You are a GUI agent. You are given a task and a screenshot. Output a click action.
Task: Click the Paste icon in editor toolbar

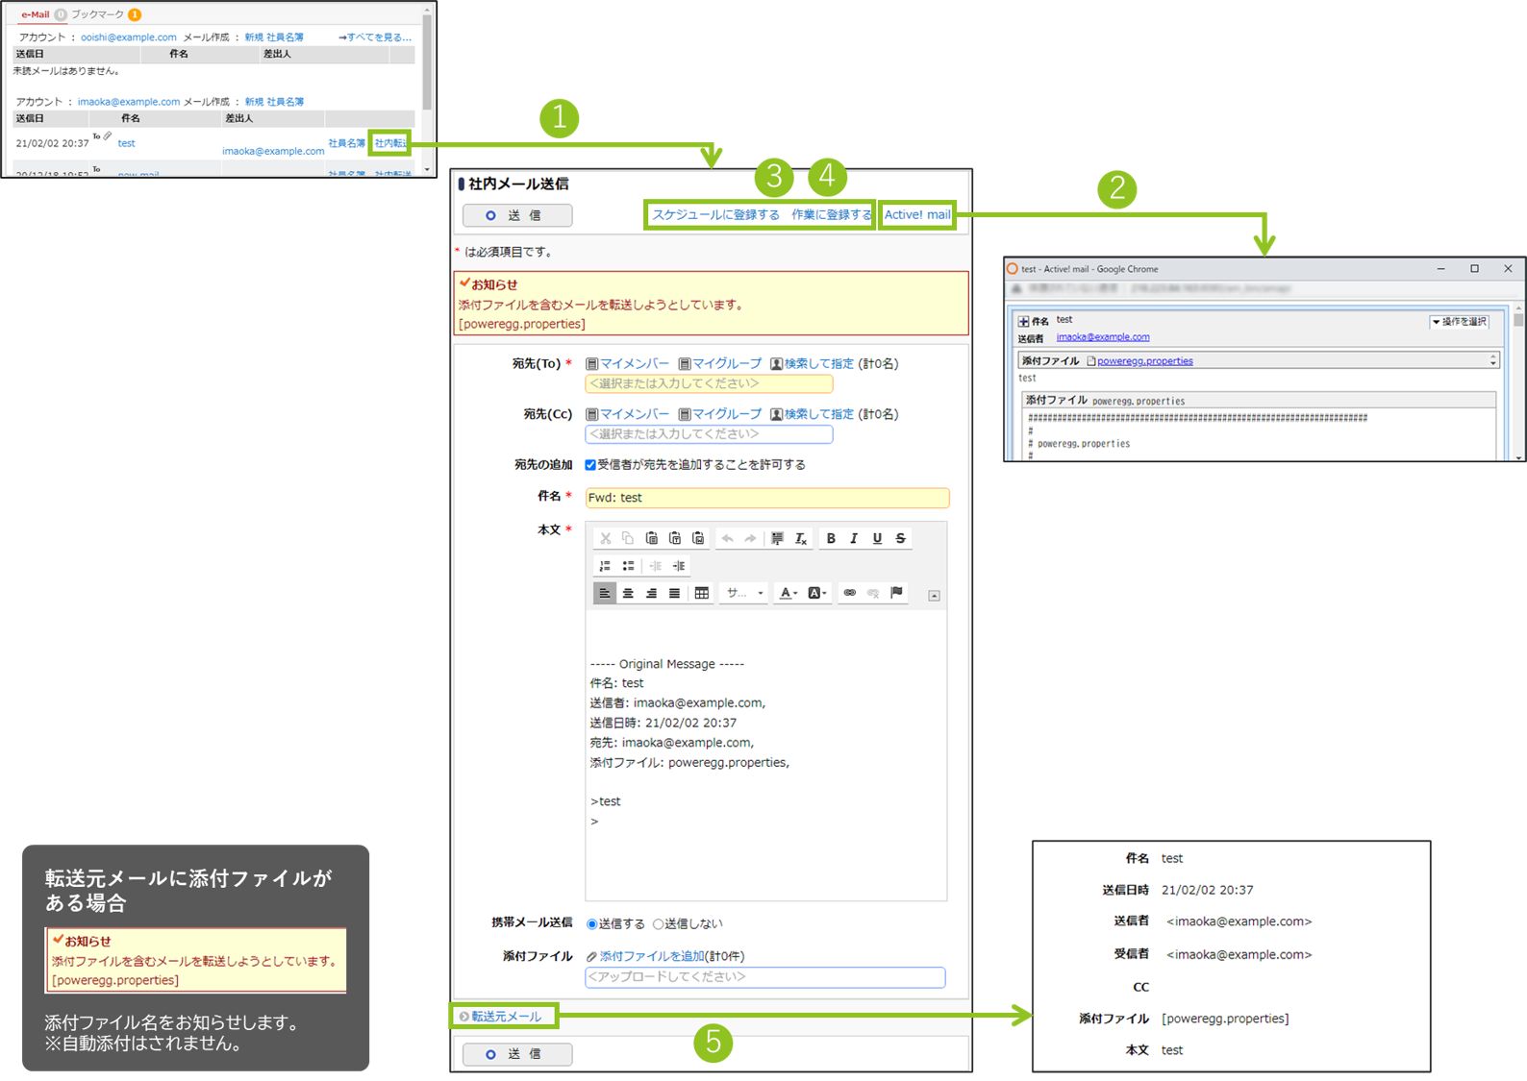[651, 538]
